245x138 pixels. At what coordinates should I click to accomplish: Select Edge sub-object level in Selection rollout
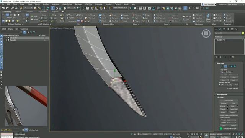click(225, 66)
